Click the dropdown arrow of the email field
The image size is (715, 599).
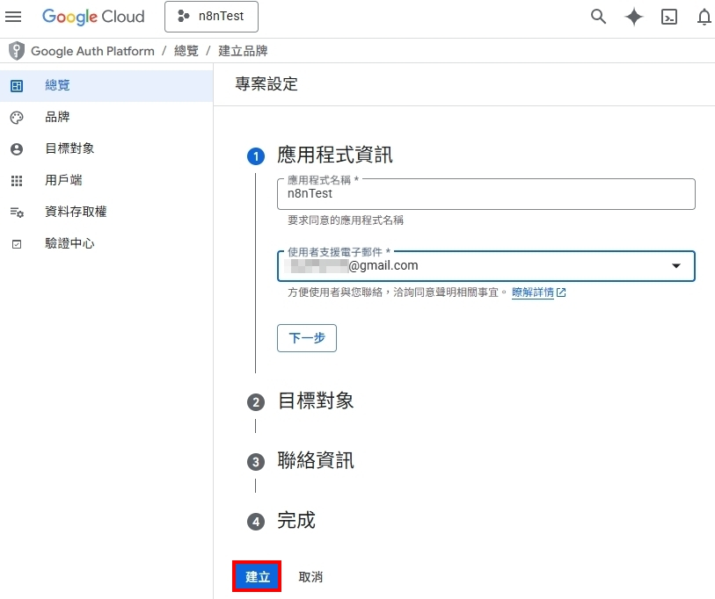676,266
